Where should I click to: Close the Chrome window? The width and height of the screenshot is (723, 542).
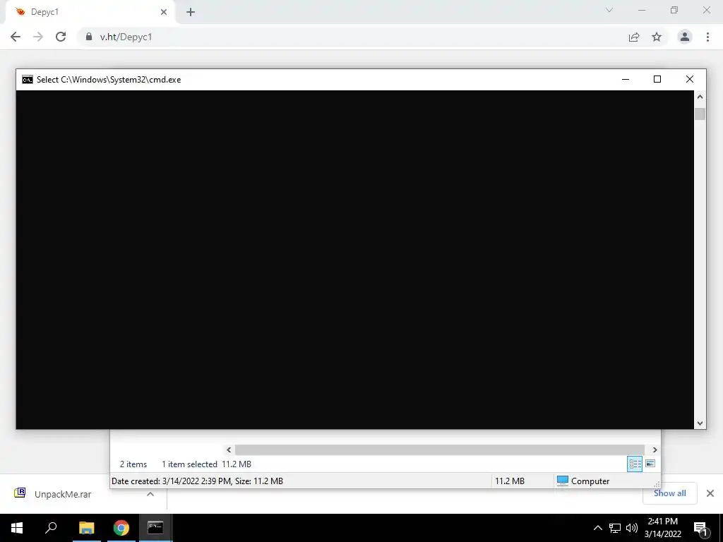(x=706, y=10)
